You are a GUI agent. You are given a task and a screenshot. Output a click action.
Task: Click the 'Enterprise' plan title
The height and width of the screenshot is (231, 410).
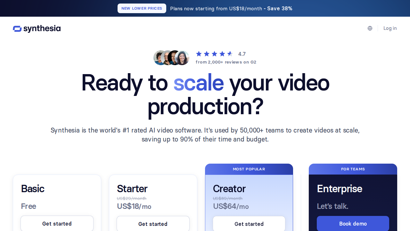(x=340, y=189)
